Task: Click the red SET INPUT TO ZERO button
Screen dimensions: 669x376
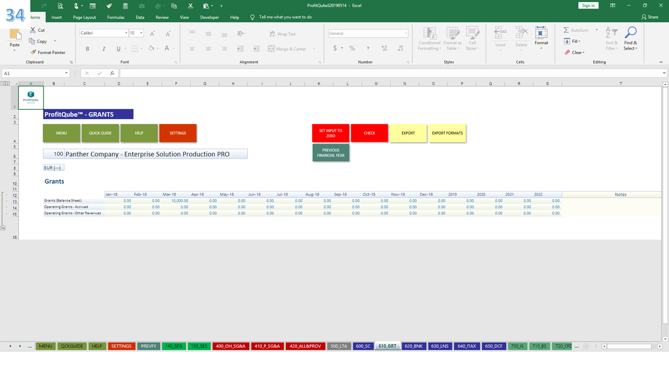Action: pyautogui.click(x=331, y=133)
